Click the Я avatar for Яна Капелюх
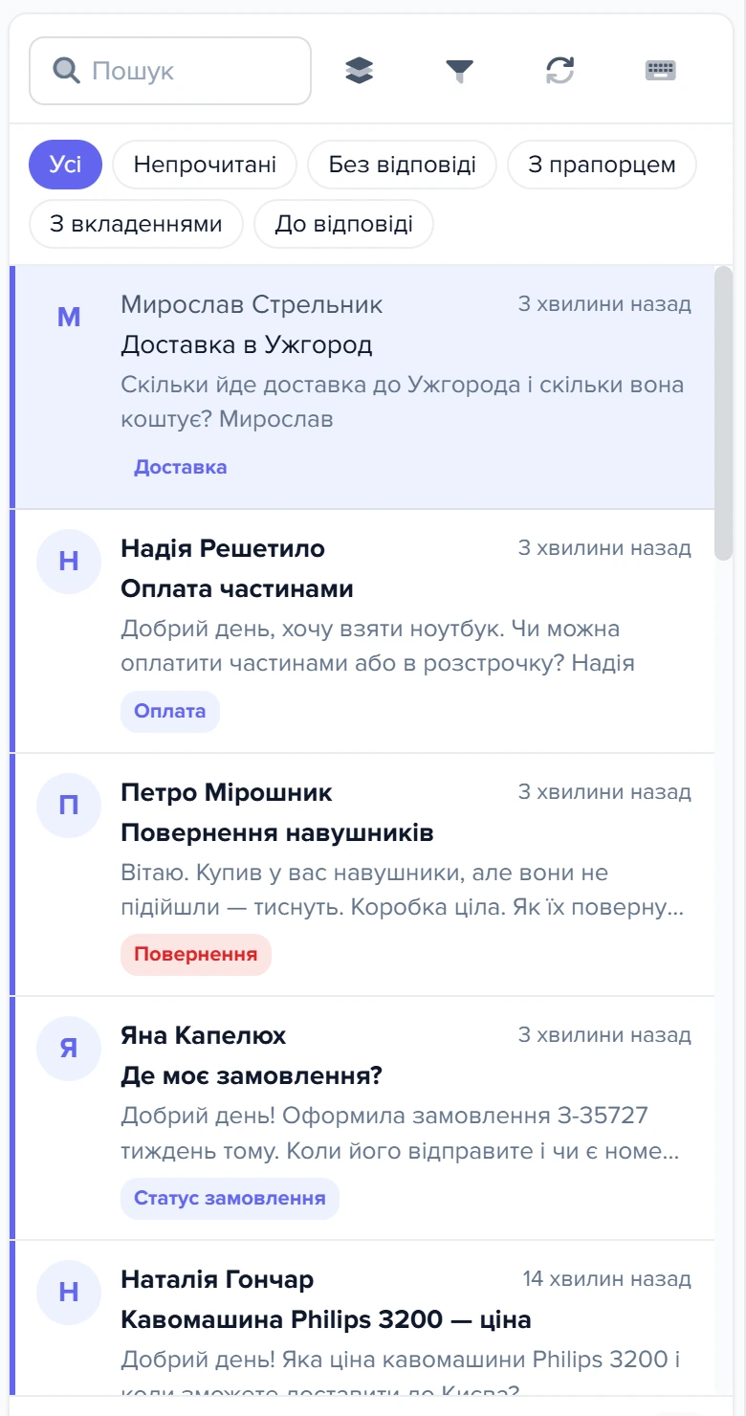The height and width of the screenshot is (1416, 746). (69, 1049)
